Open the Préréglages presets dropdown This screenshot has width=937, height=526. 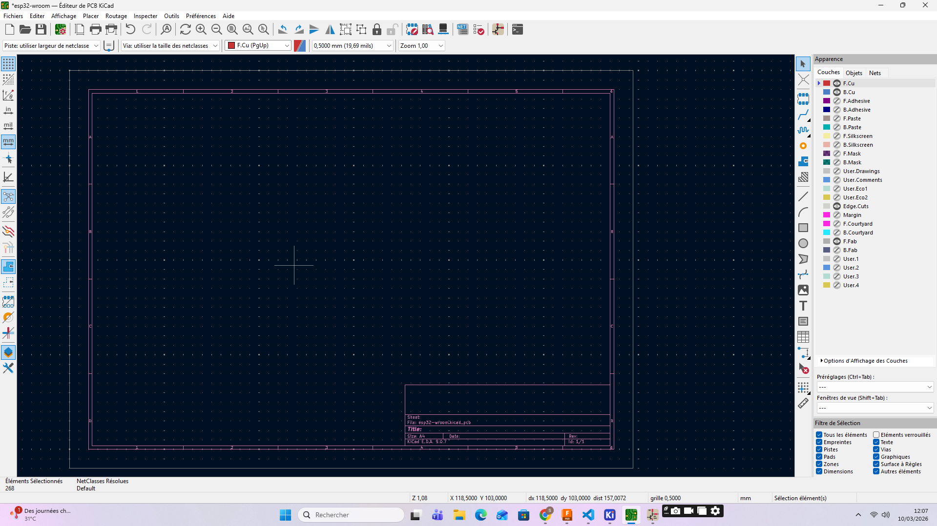(x=875, y=387)
